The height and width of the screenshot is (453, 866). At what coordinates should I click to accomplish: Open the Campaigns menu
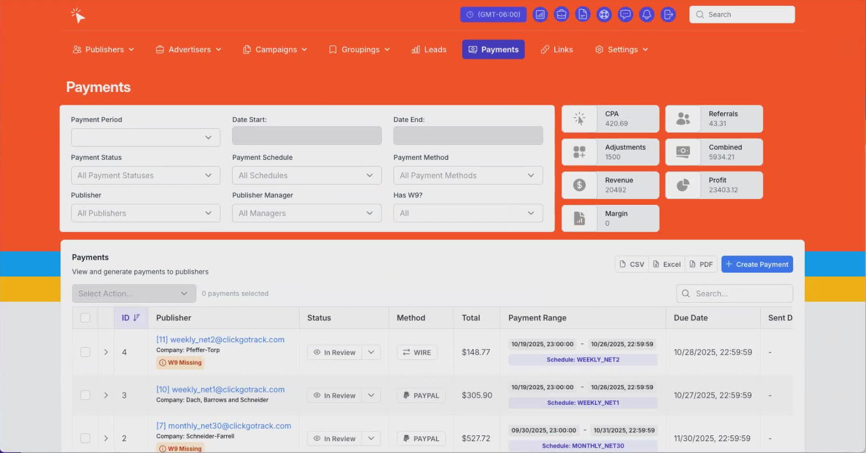275,50
